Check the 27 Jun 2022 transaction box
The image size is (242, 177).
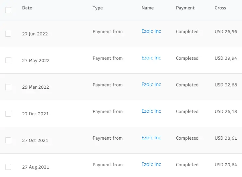8,34
